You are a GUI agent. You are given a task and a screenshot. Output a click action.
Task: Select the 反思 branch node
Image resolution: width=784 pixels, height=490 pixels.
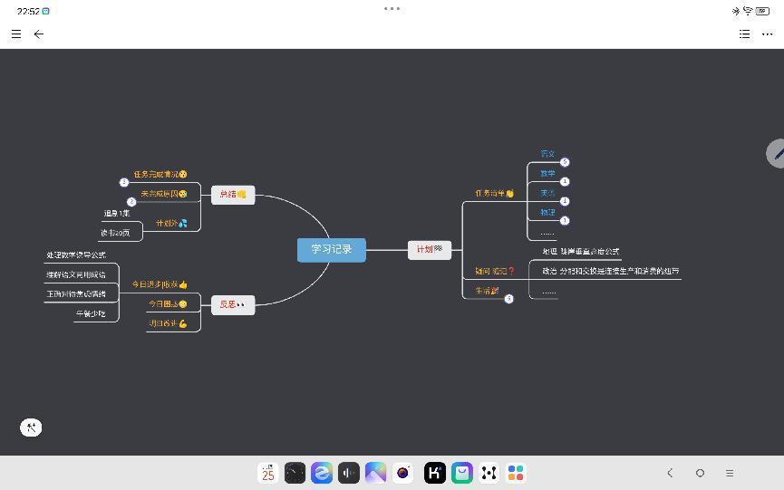point(233,305)
